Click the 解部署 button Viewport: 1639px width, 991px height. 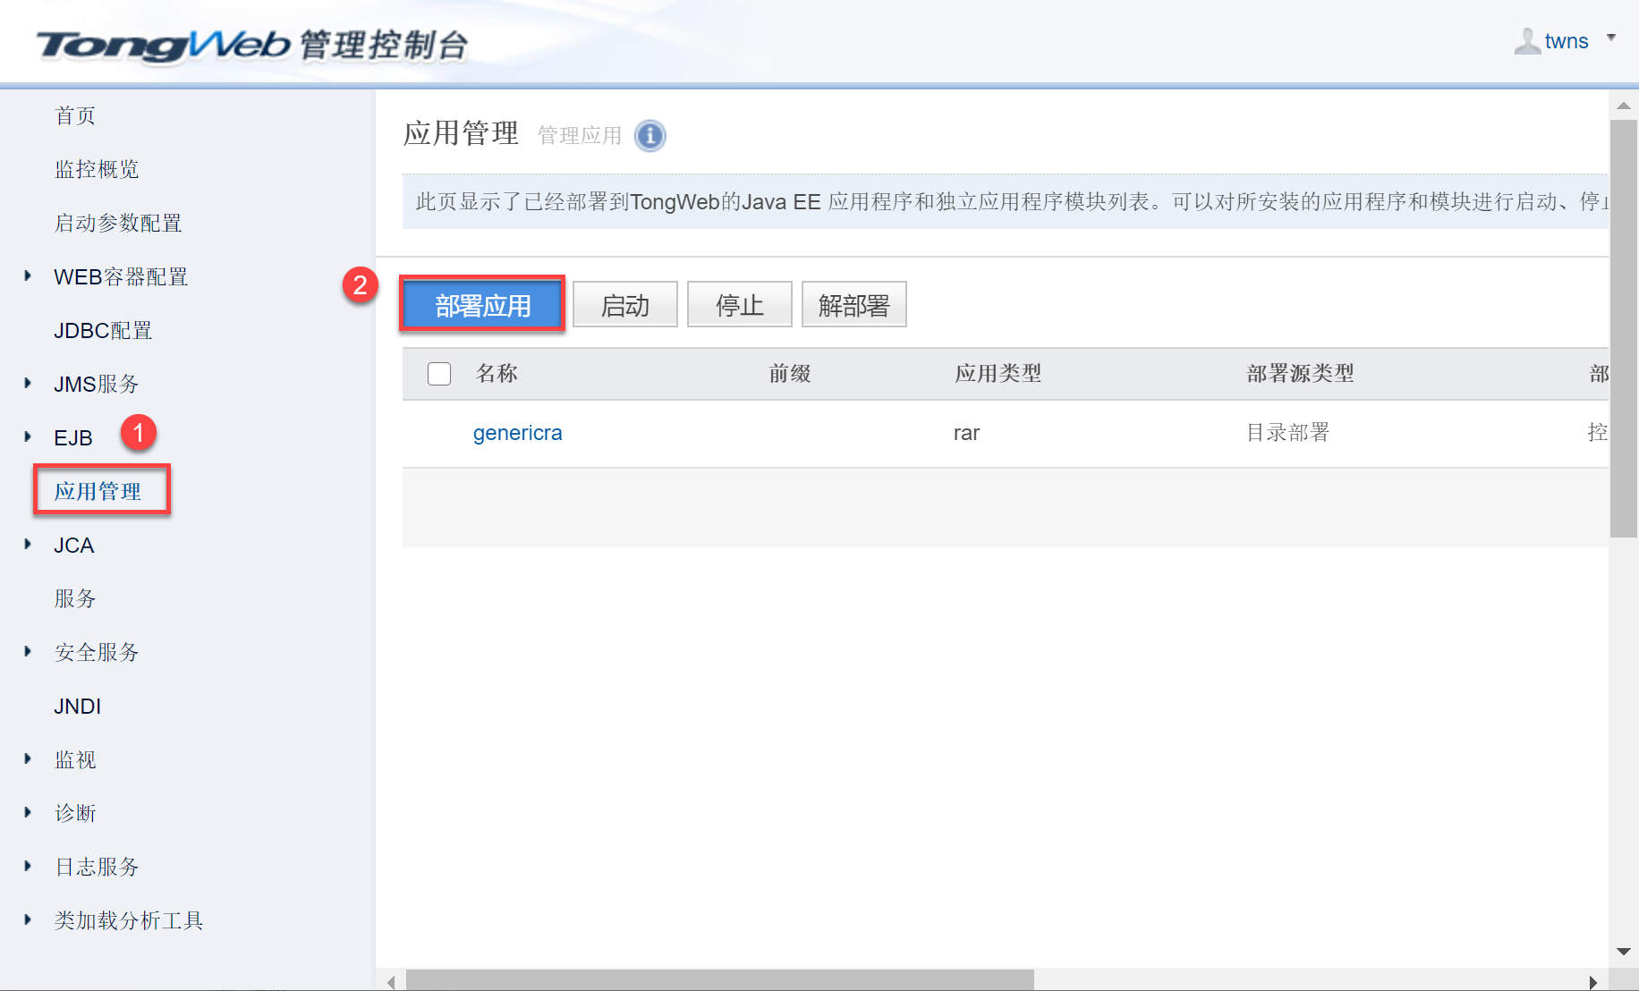(x=854, y=305)
